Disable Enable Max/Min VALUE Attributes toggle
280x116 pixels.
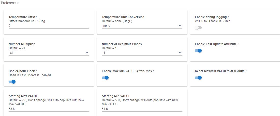coord(105,78)
